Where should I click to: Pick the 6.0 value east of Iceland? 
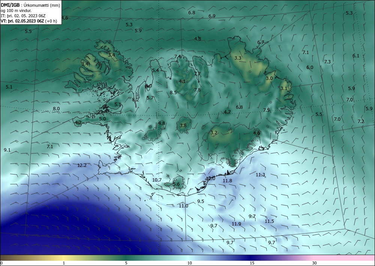(310, 68)
